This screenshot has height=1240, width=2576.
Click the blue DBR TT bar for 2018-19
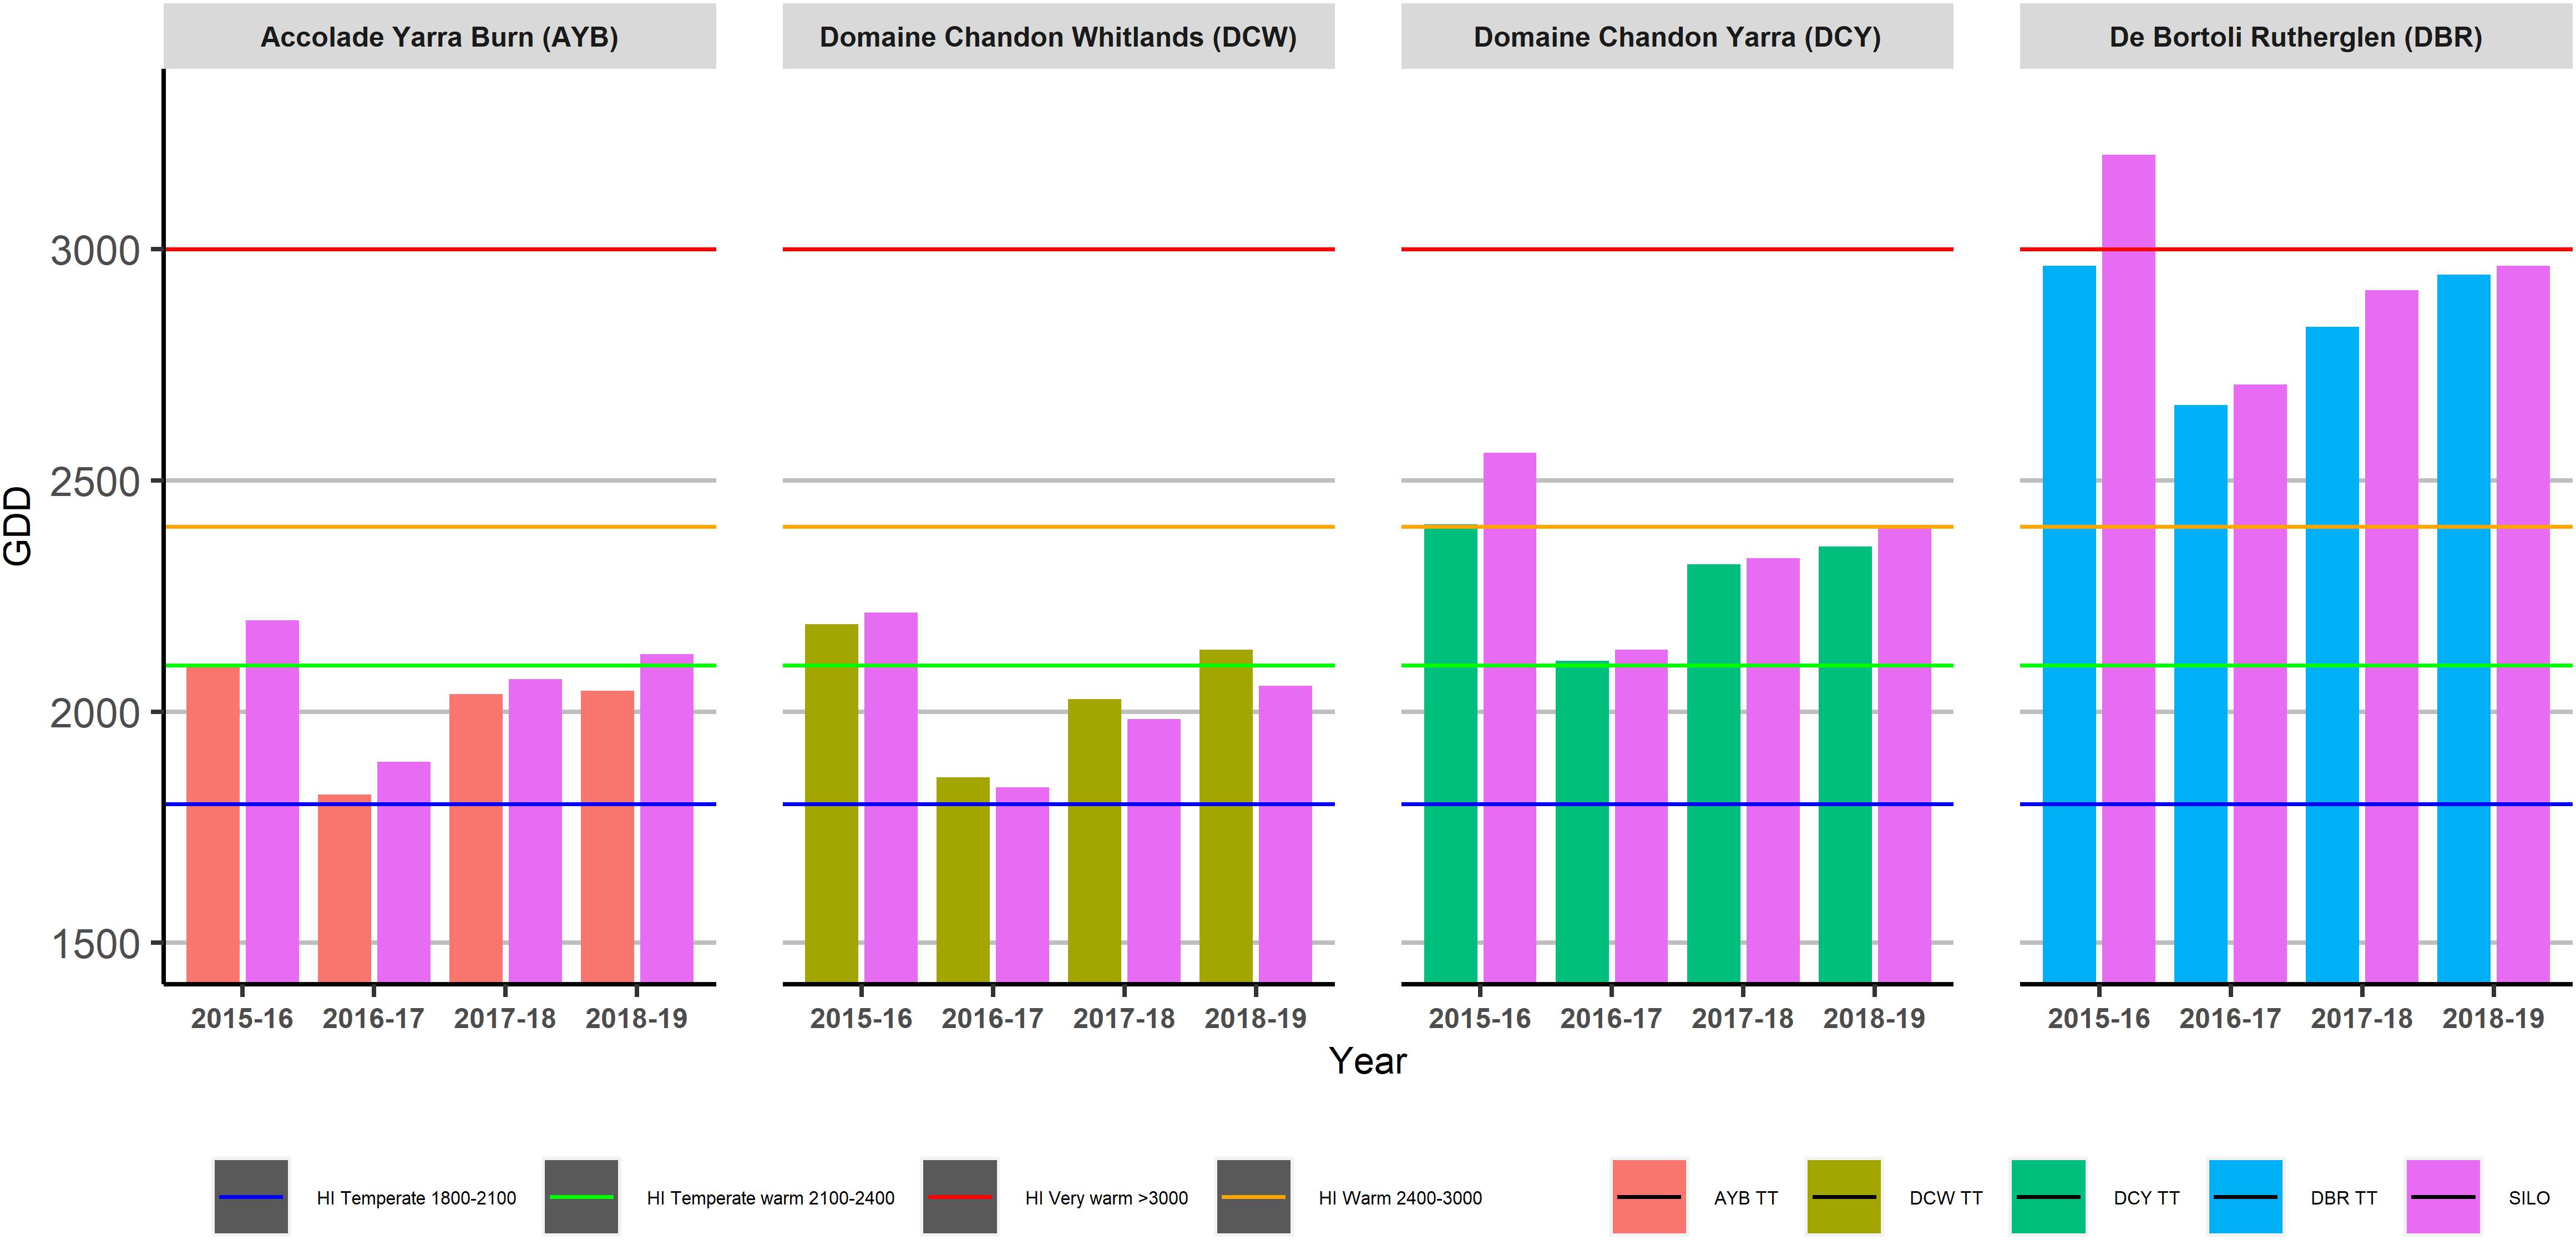click(2464, 629)
